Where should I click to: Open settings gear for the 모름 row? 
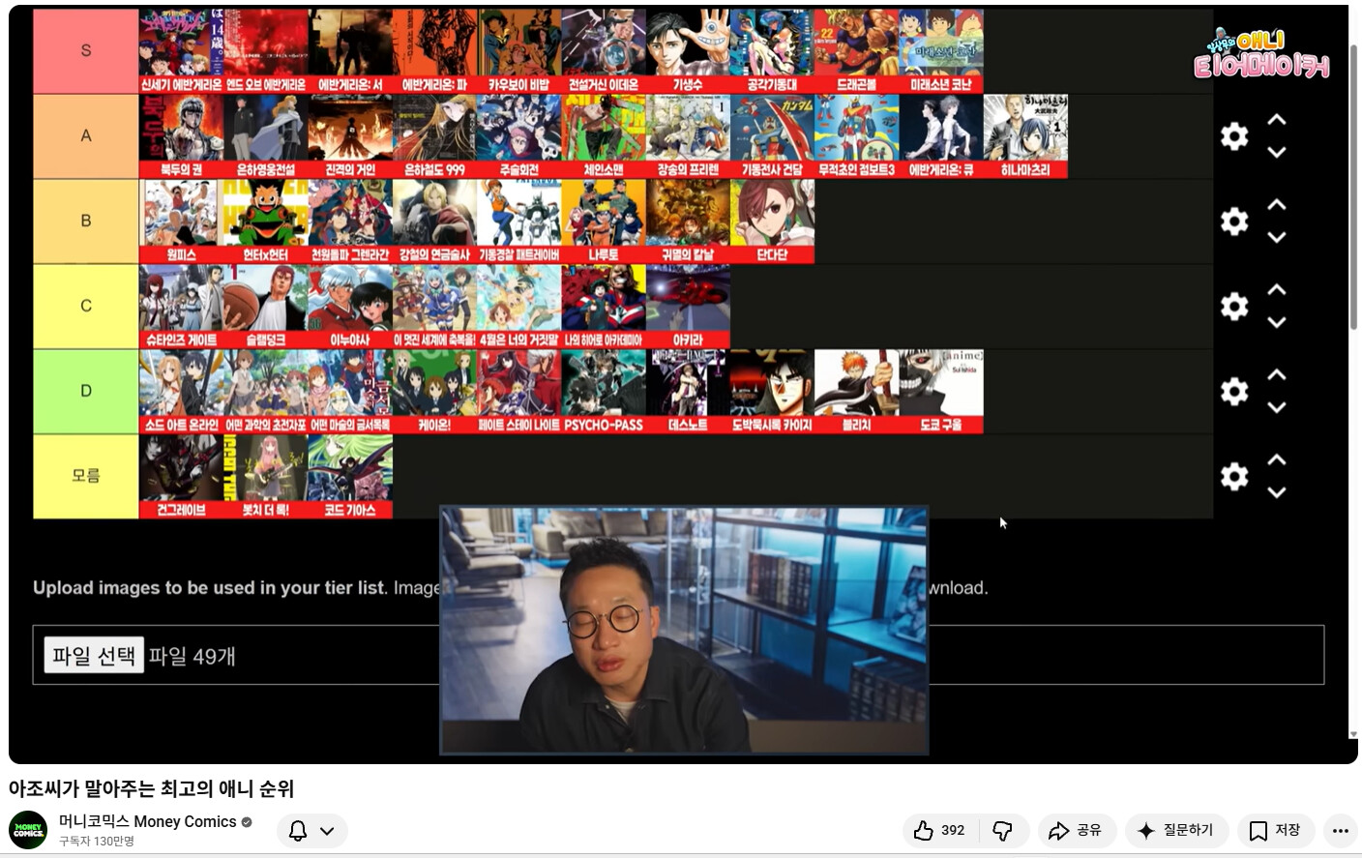(x=1234, y=477)
